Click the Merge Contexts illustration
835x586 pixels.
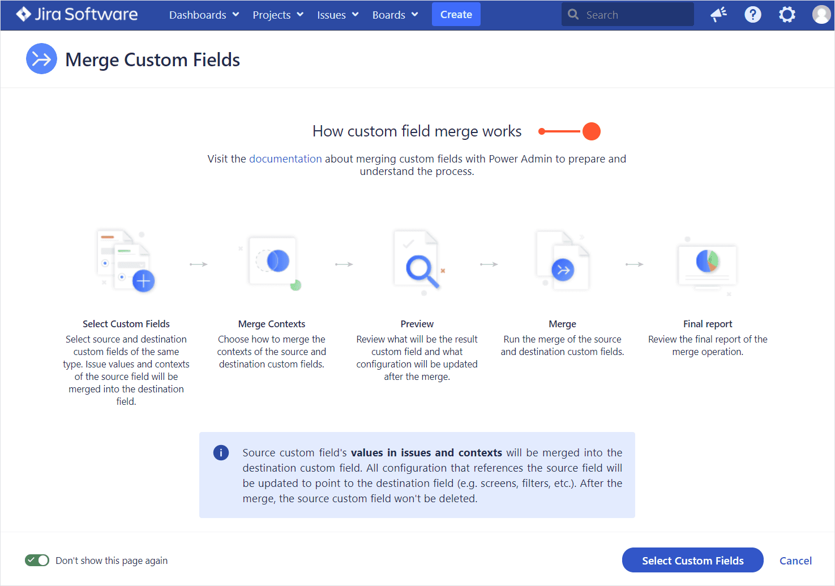272,262
